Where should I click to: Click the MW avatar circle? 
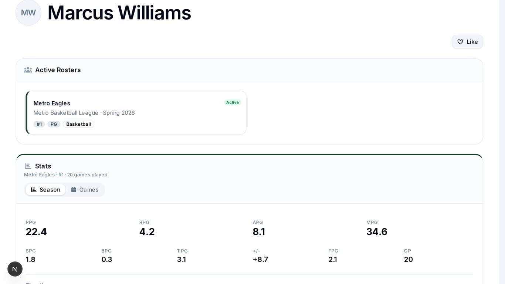point(28,13)
